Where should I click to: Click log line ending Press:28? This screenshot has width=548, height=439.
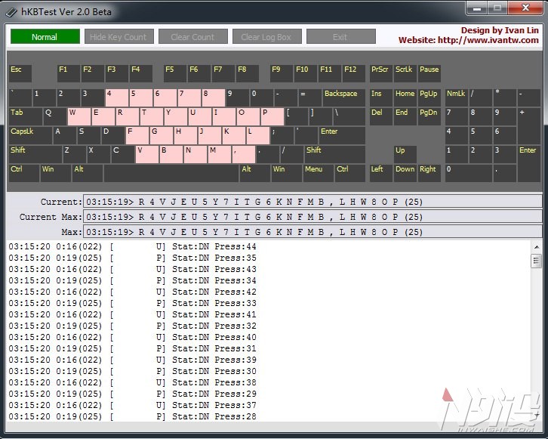click(x=132, y=416)
